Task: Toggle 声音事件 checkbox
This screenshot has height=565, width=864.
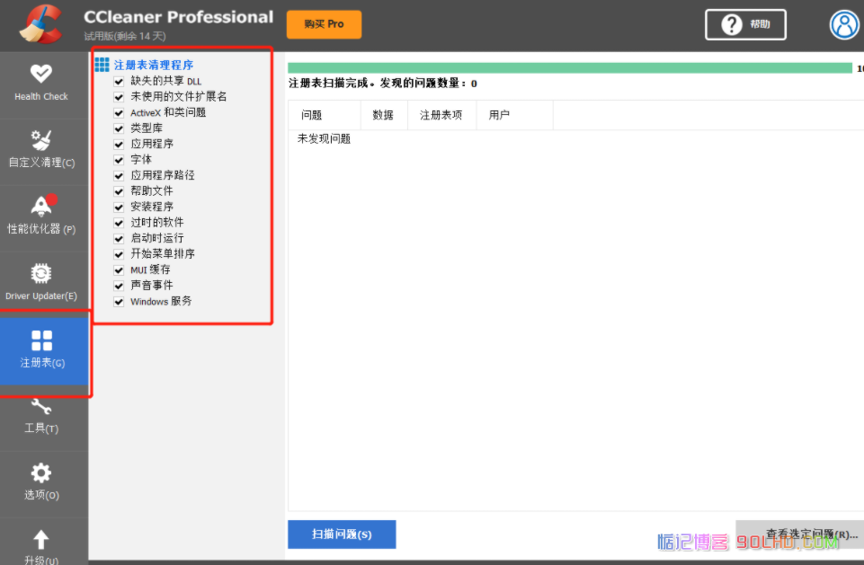Action: tap(119, 286)
